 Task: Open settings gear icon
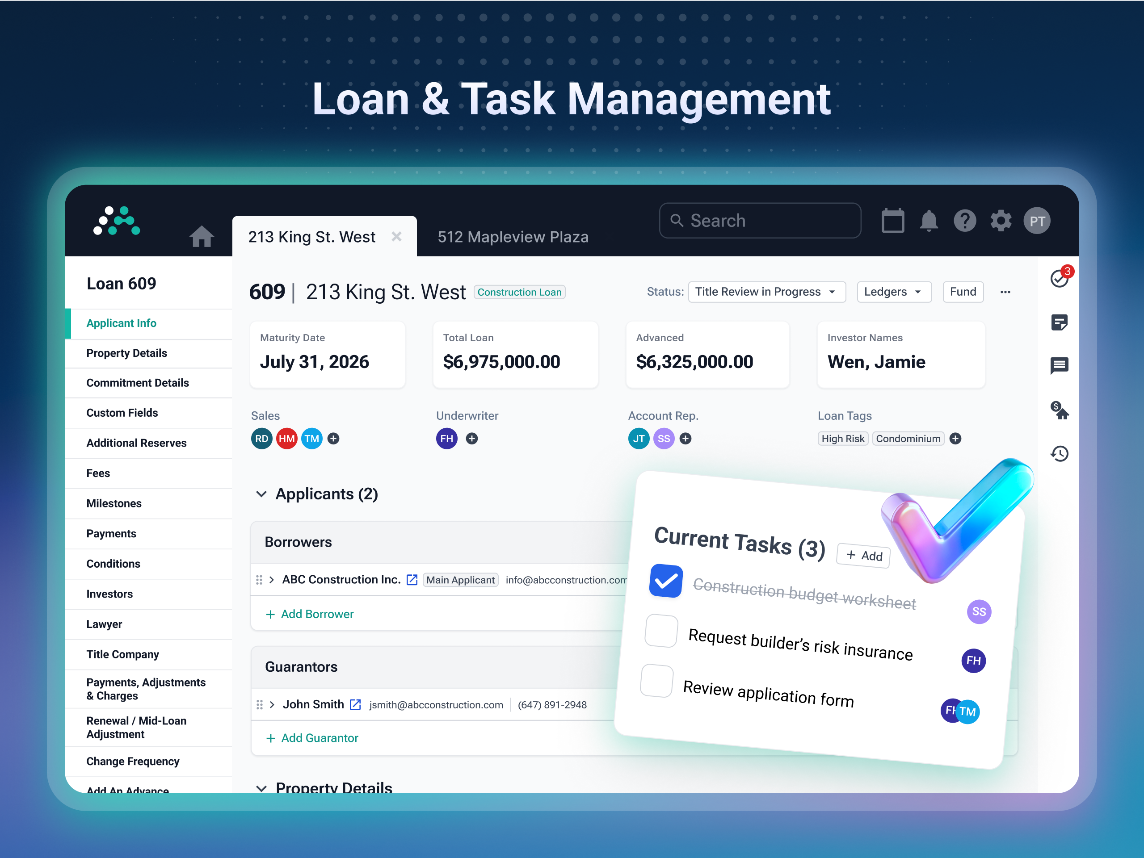pyautogui.click(x=1001, y=221)
